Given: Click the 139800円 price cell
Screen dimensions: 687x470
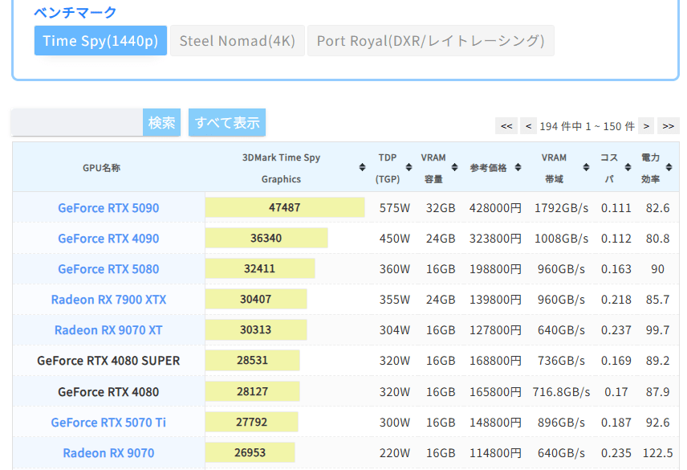Looking at the screenshot, I should click(495, 300).
